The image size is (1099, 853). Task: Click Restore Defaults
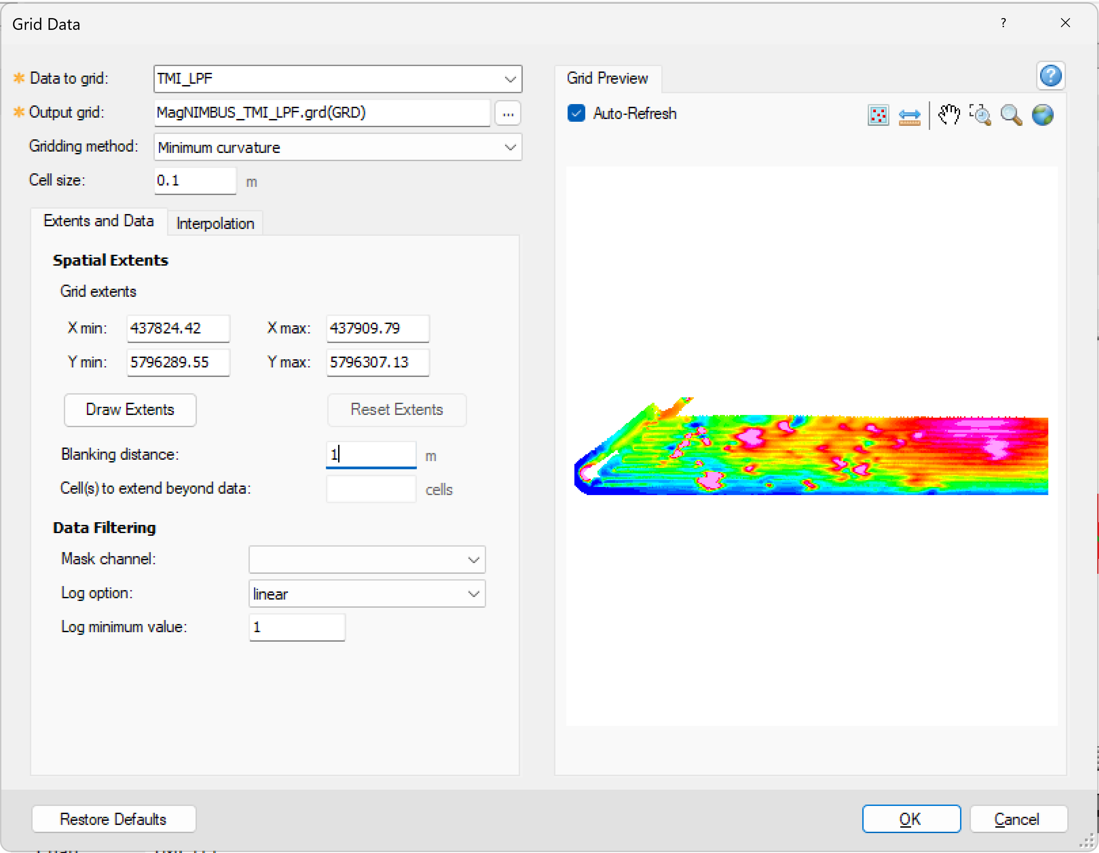[x=113, y=819]
